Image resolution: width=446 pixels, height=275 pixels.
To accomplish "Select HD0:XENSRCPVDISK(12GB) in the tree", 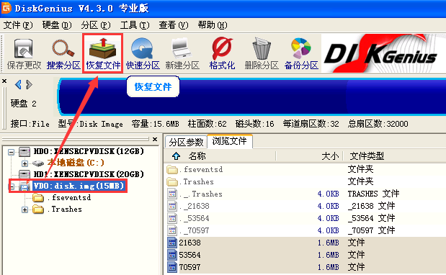I will pos(89,151).
